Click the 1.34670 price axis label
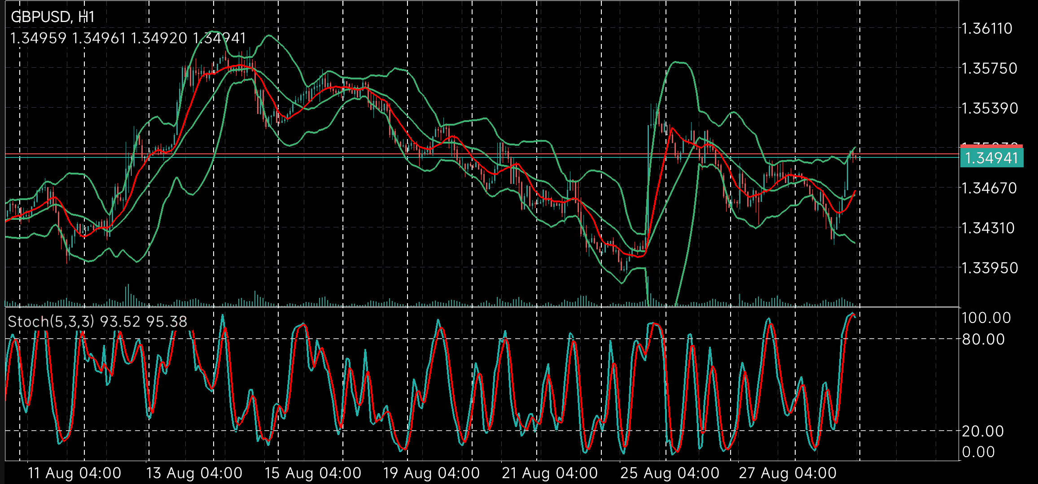 pyautogui.click(x=989, y=188)
